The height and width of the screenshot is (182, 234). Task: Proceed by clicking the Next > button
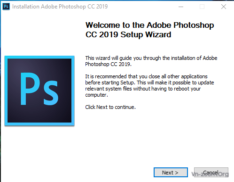tap(171, 173)
